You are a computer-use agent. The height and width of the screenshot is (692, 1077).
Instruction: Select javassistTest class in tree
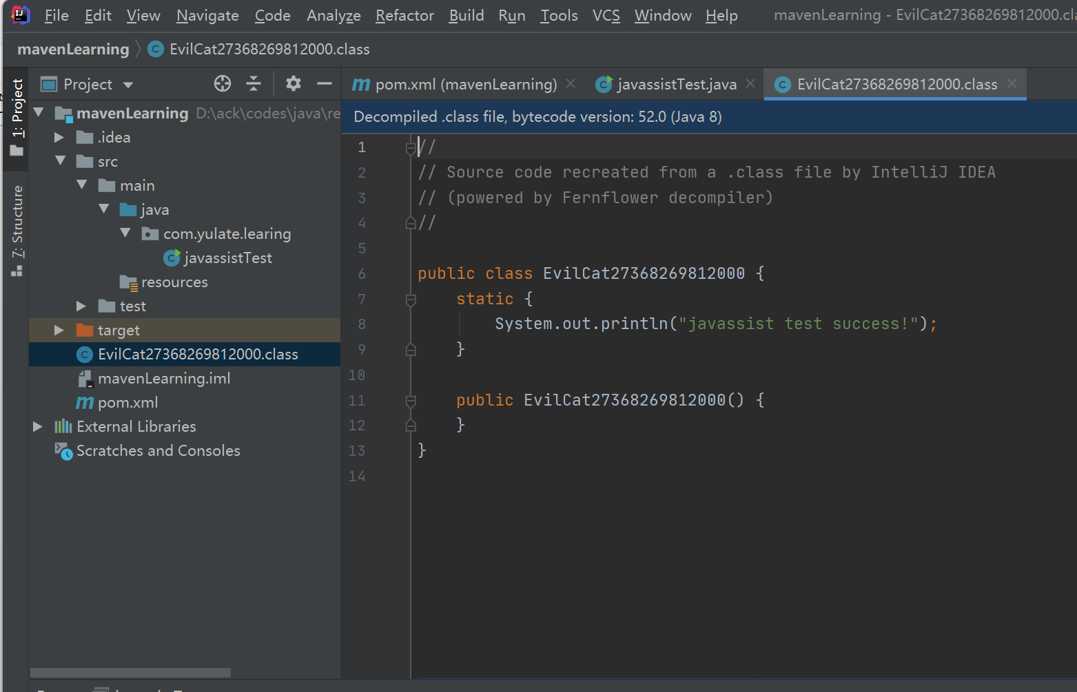227,258
